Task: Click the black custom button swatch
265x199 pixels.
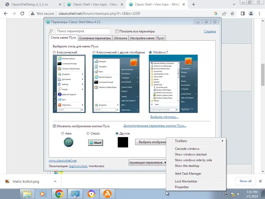Action: [123, 142]
